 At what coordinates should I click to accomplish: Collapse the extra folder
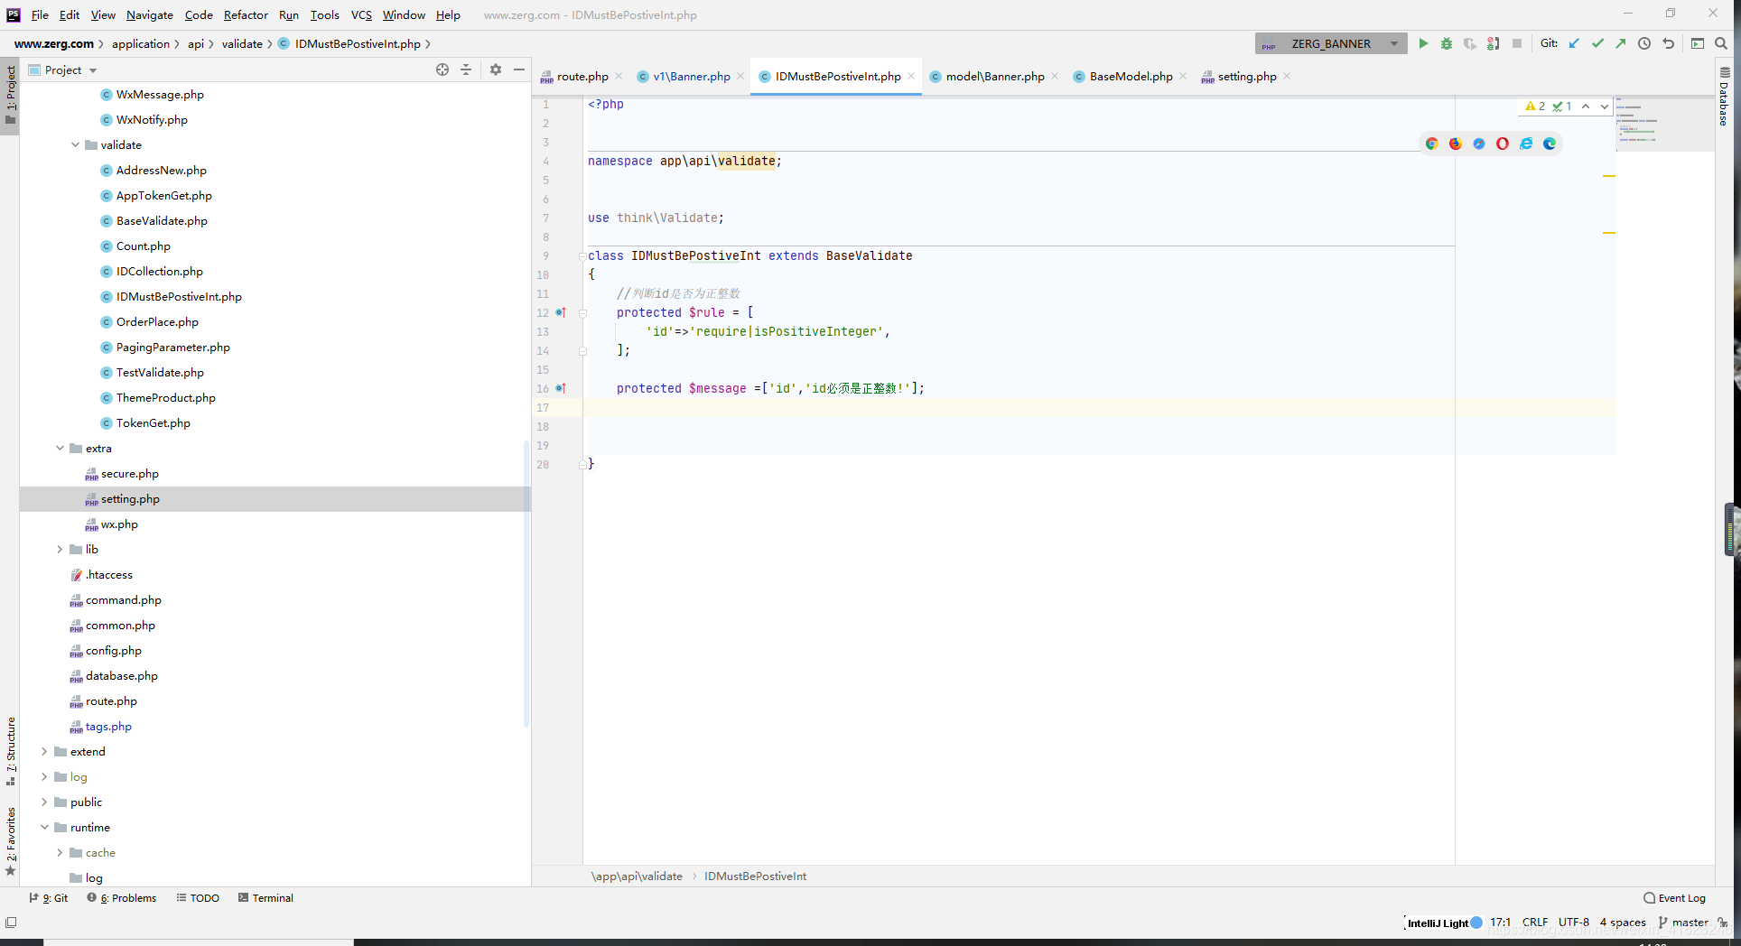point(61,448)
